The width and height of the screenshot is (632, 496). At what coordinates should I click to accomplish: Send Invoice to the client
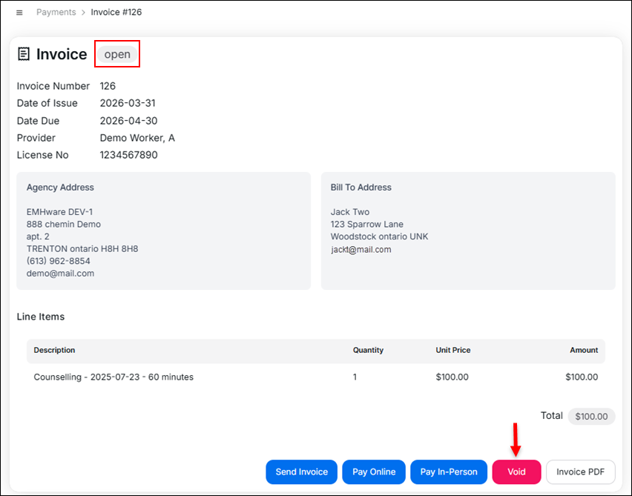click(x=301, y=472)
